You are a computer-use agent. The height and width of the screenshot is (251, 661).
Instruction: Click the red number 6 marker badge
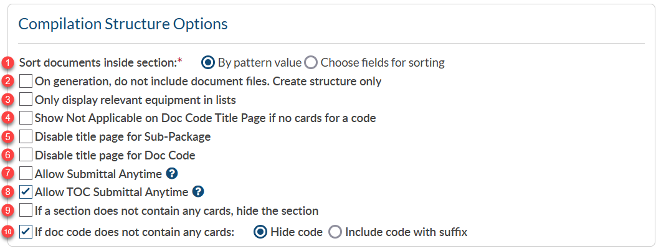point(8,155)
